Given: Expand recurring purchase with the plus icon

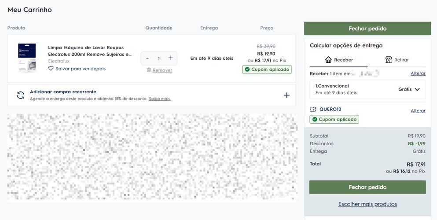Looking at the screenshot, I should [286, 95].
